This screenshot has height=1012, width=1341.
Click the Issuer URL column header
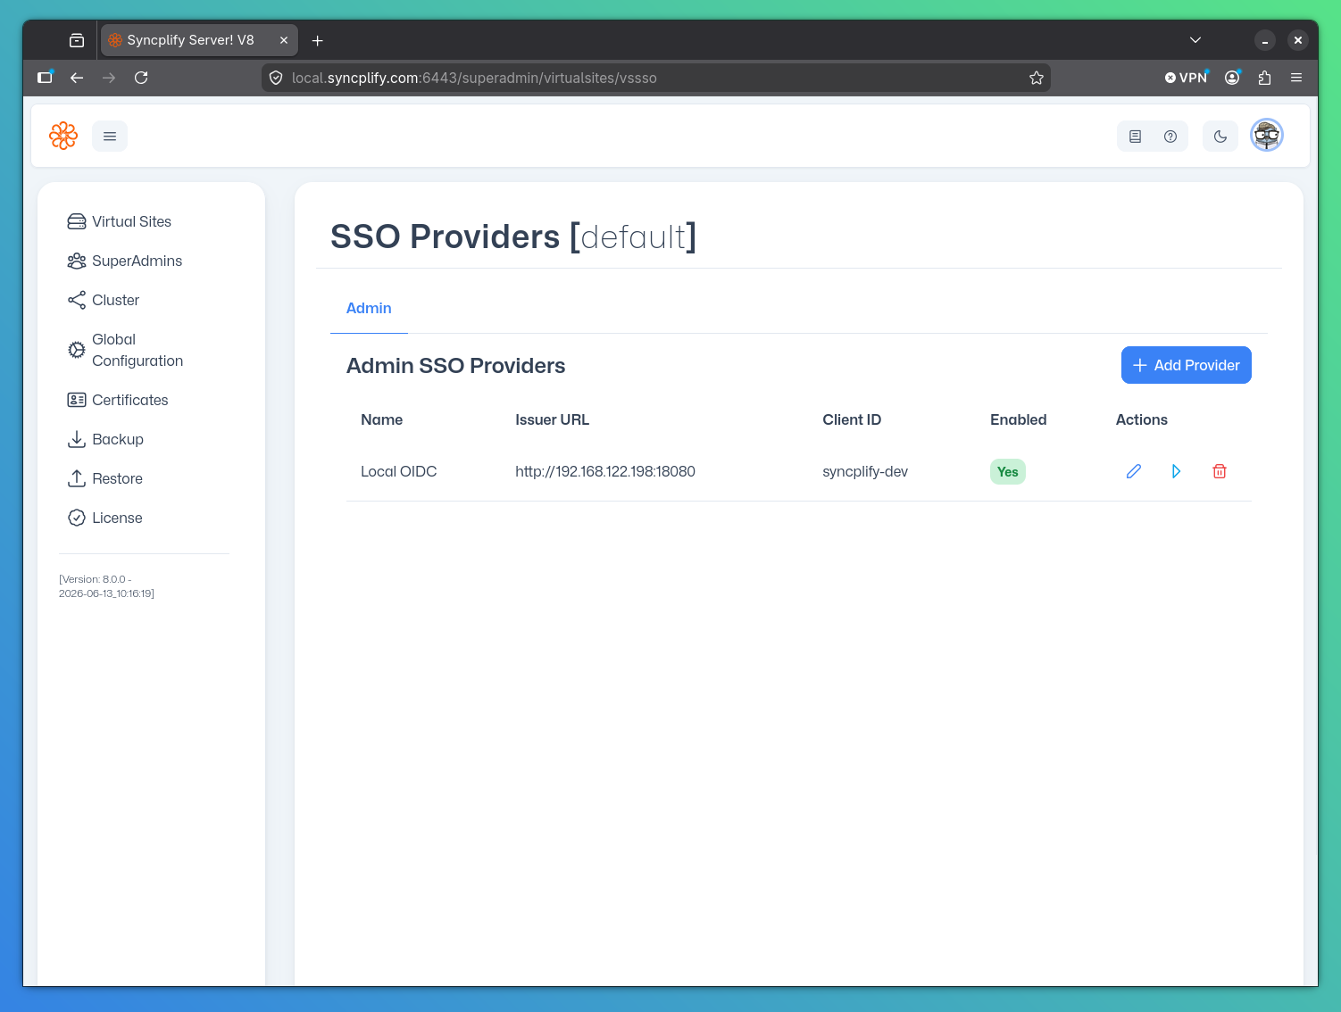click(x=552, y=419)
